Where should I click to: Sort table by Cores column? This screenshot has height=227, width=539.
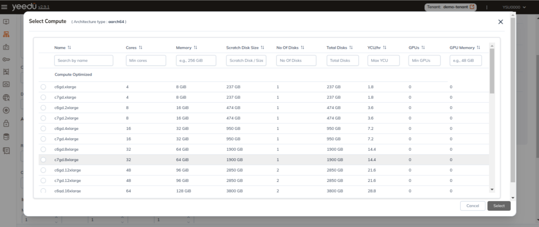(141, 48)
